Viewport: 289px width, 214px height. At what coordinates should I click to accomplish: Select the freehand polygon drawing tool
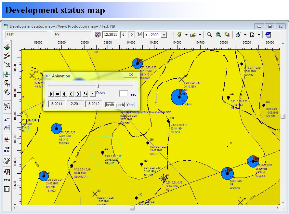click(7, 106)
